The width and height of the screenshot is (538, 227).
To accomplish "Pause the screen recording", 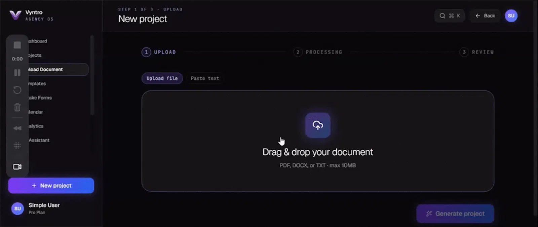I will click(x=17, y=73).
